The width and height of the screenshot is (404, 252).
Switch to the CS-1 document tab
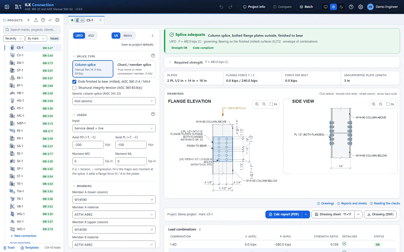tap(86, 20)
